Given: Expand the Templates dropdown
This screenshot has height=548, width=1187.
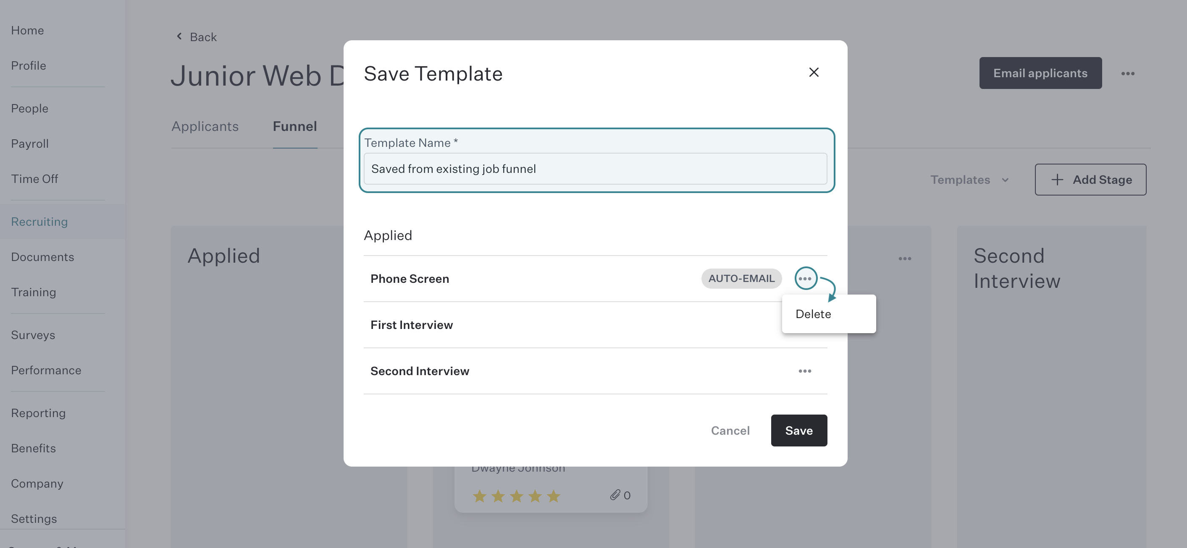Looking at the screenshot, I should [x=969, y=180].
